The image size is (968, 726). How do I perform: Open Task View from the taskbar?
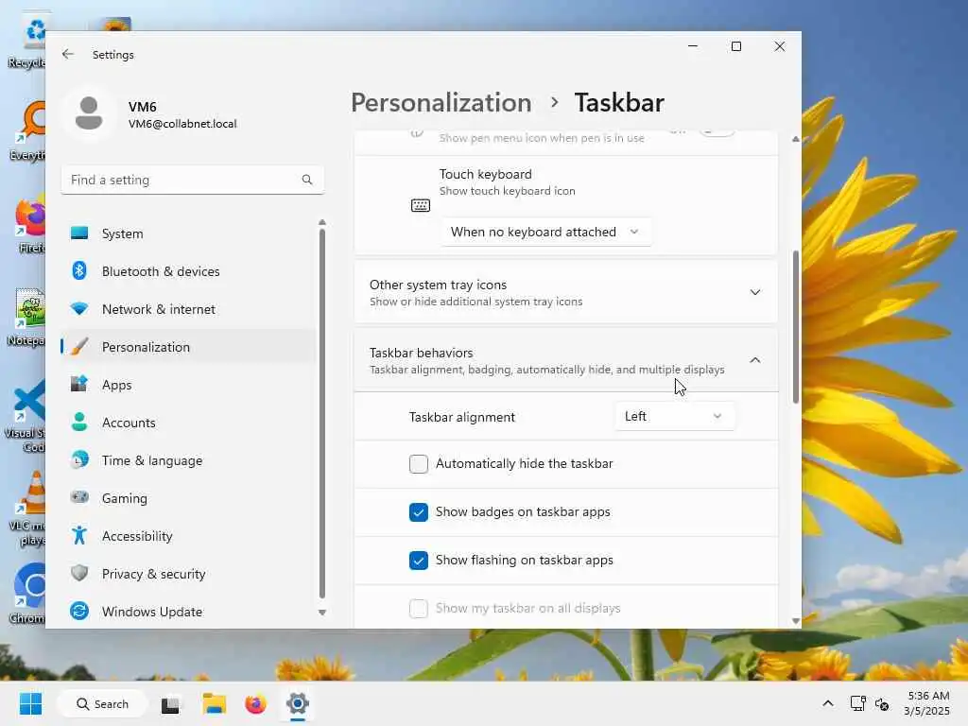[170, 704]
